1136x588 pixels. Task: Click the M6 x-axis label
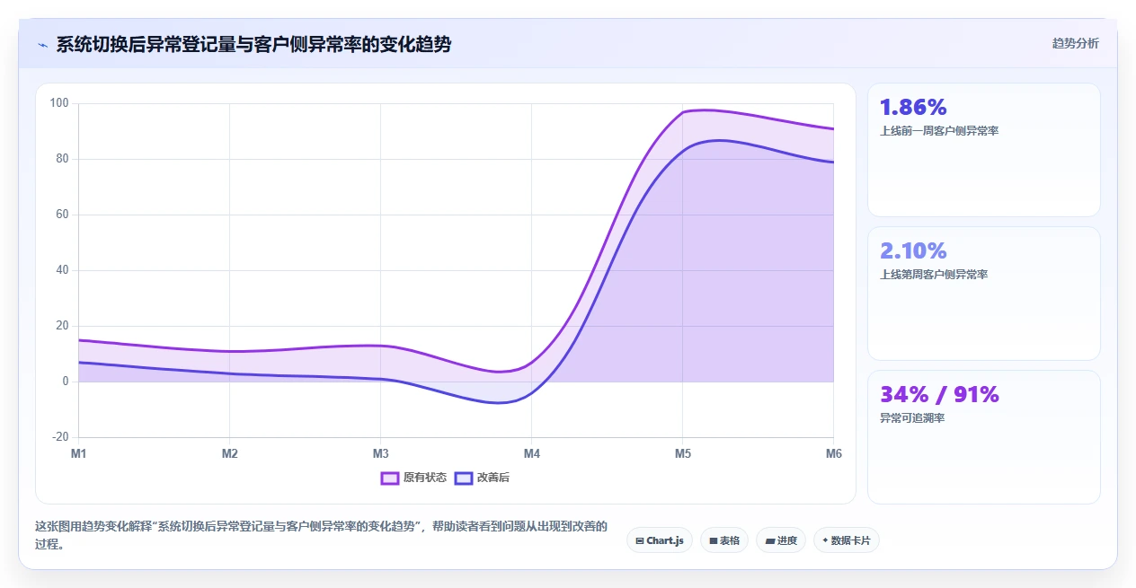click(x=834, y=454)
